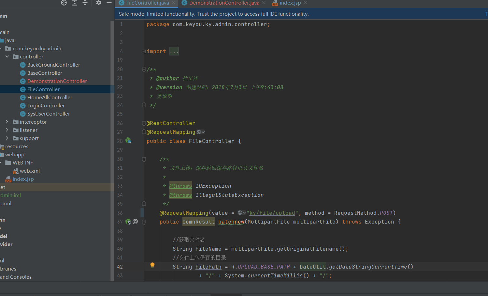Click line number 42 in gutter
This screenshot has width=488, height=296.
(x=120, y=267)
